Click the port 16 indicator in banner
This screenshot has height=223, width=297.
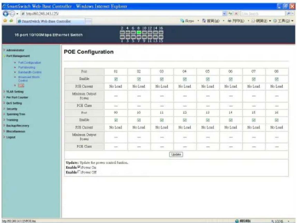click(x=161, y=32)
